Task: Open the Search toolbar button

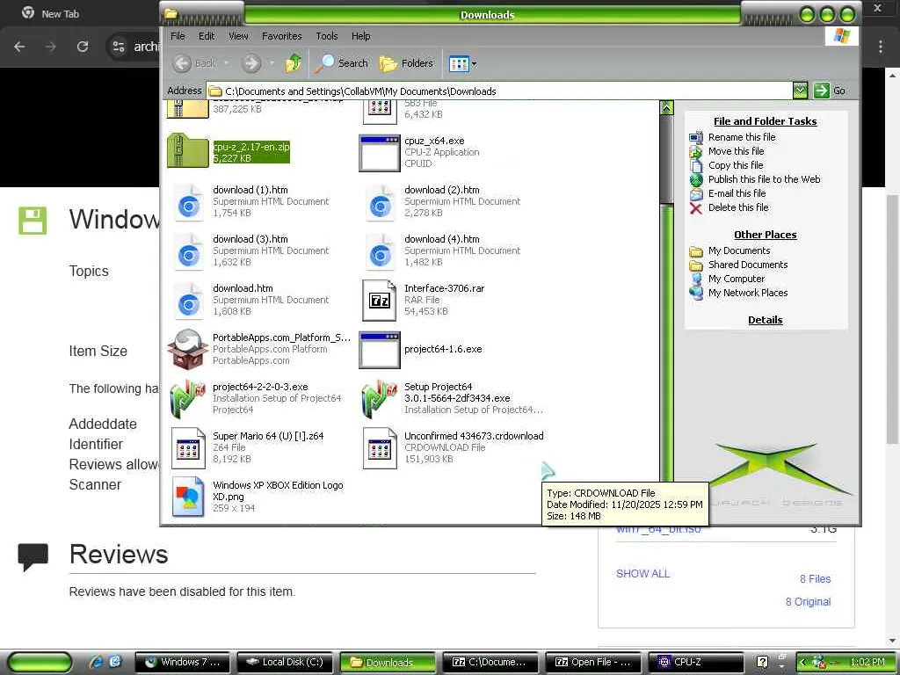Action: click(x=342, y=63)
